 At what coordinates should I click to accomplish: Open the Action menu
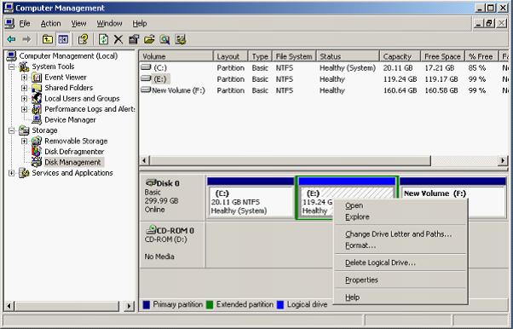point(50,24)
